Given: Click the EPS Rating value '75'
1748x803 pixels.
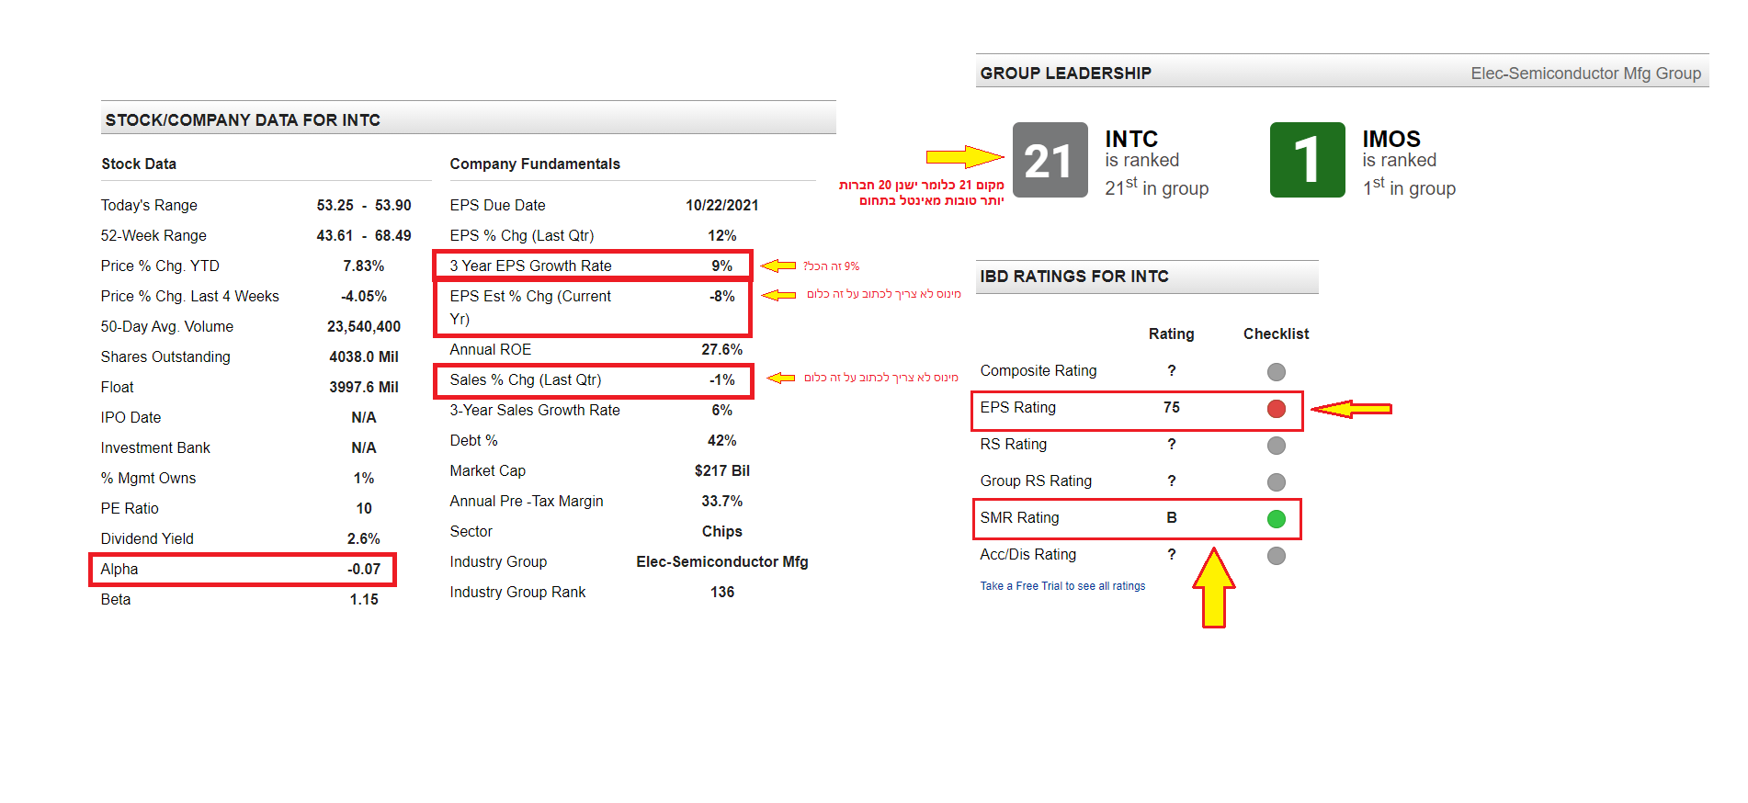Looking at the screenshot, I should (1172, 407).
